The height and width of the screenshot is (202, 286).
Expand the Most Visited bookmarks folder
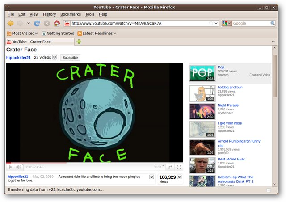click(22, 33)
